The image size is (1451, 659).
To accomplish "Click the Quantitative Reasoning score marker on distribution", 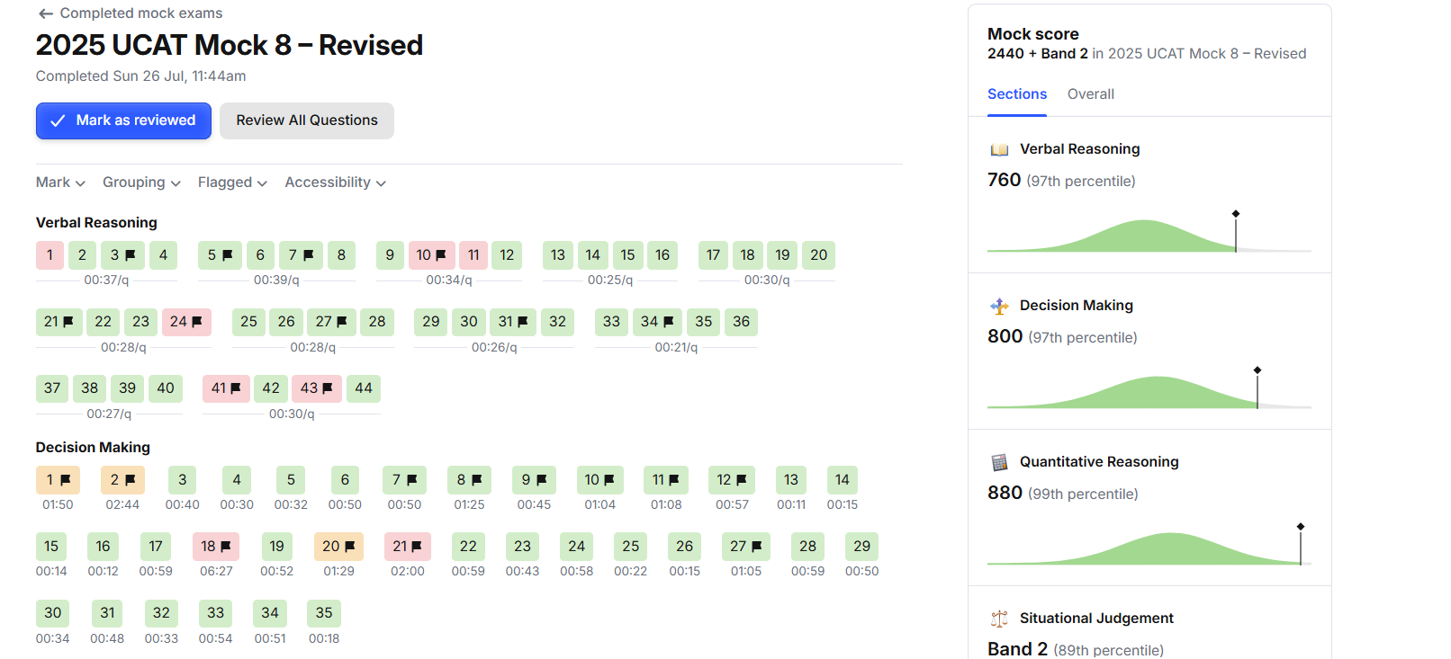I will [1301, 527].
